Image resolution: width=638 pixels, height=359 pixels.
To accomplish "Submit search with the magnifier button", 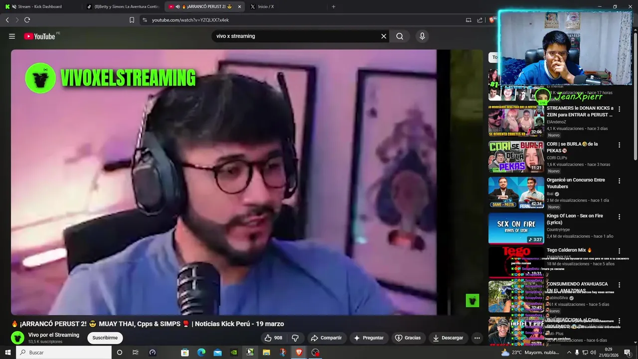I will [x=400, y=36].
